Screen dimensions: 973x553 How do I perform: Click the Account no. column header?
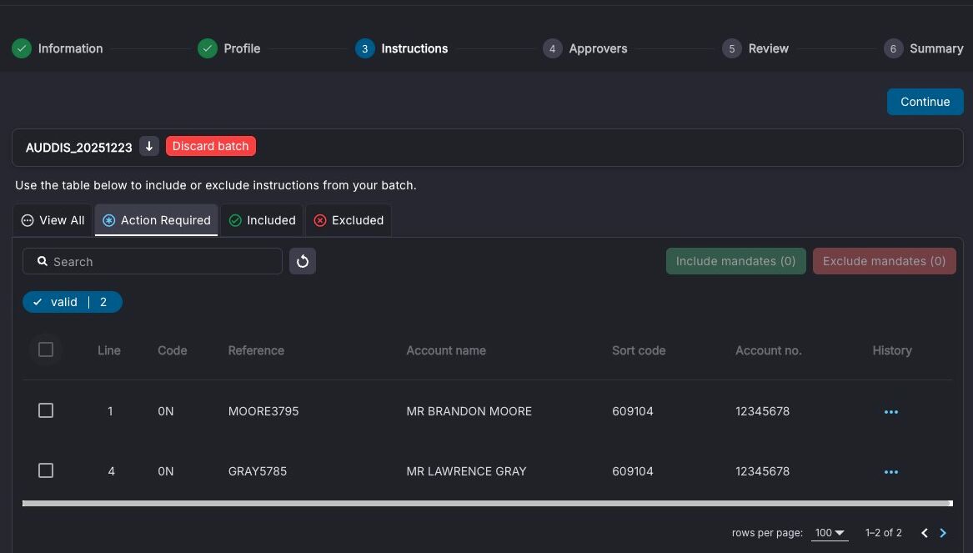pos(768,350)
